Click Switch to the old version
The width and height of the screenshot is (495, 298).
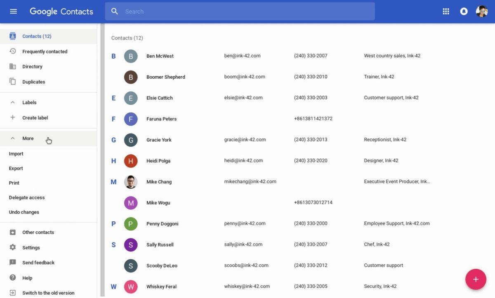coord(48,293)
